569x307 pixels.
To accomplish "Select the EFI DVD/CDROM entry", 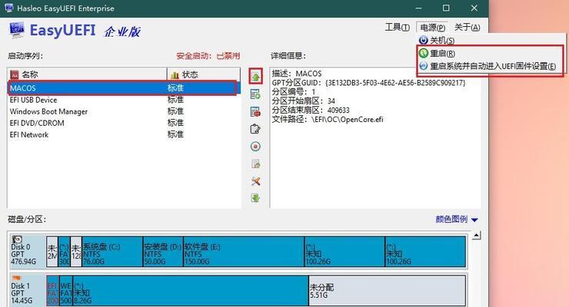I will [x=124, y=123].
